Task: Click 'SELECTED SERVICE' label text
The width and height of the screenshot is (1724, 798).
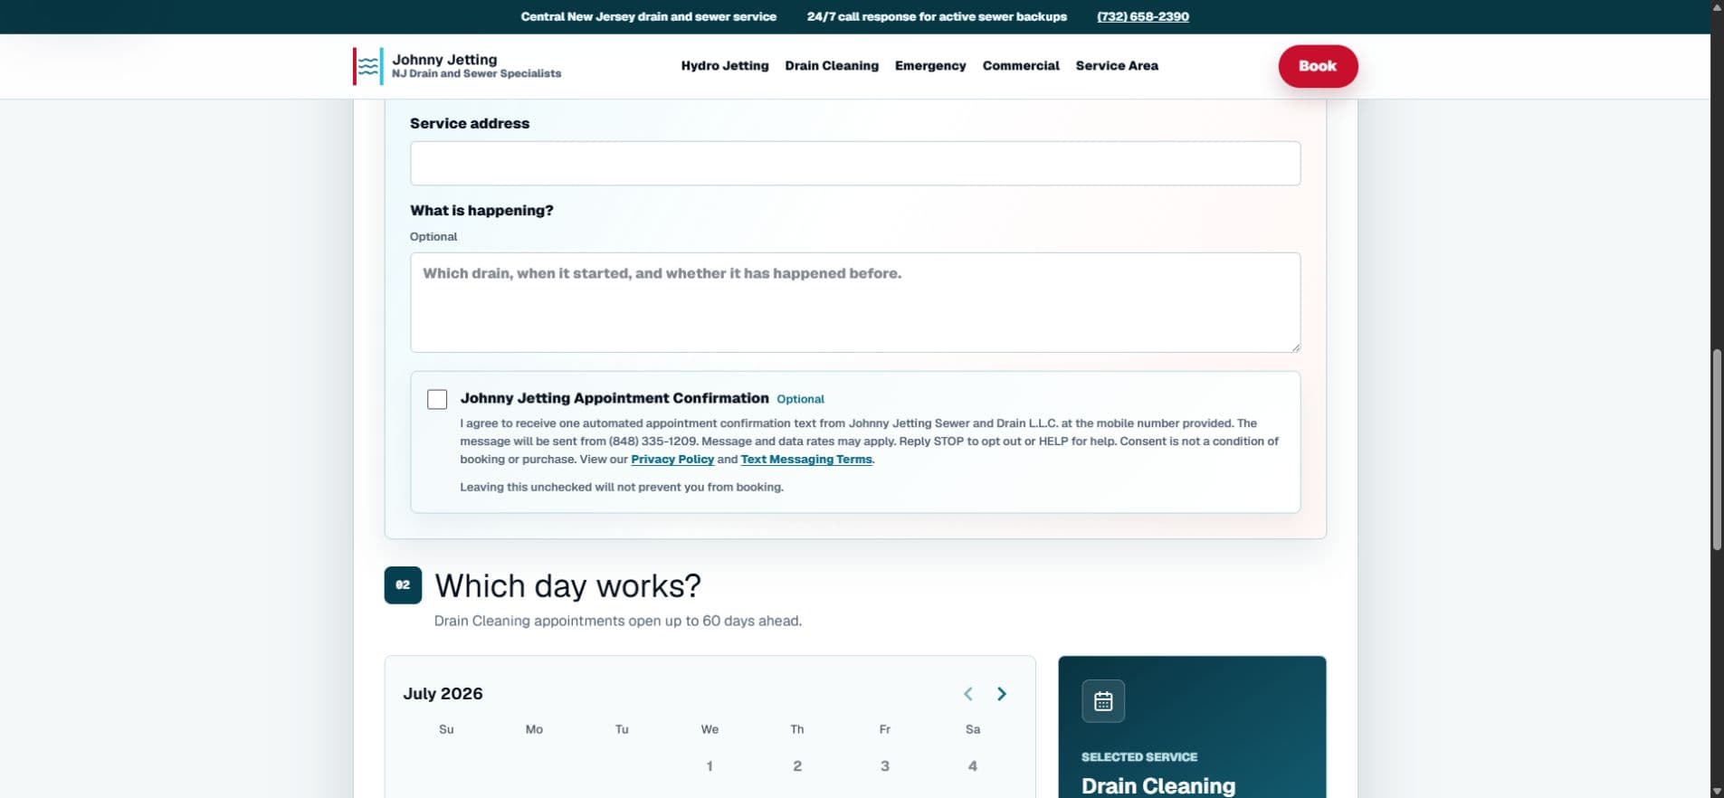Action: [1139, 757]
